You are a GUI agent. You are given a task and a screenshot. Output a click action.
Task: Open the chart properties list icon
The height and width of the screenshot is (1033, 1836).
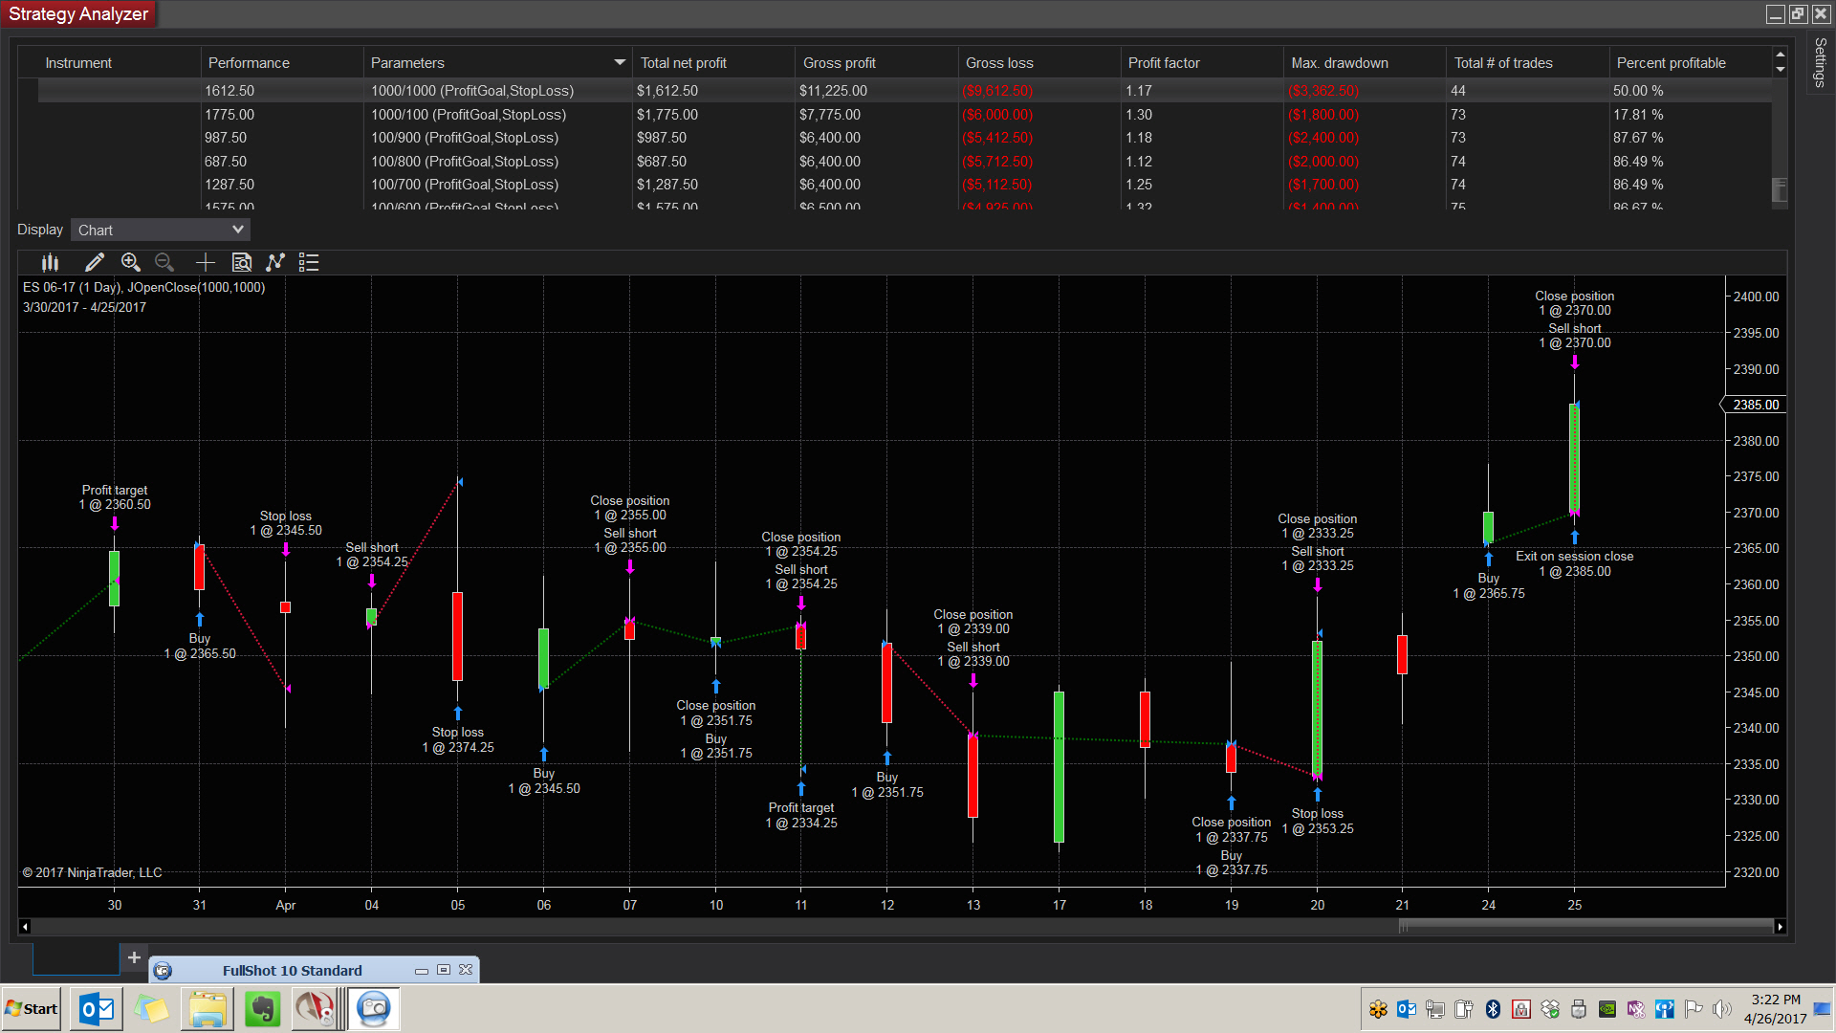point(309,262)
